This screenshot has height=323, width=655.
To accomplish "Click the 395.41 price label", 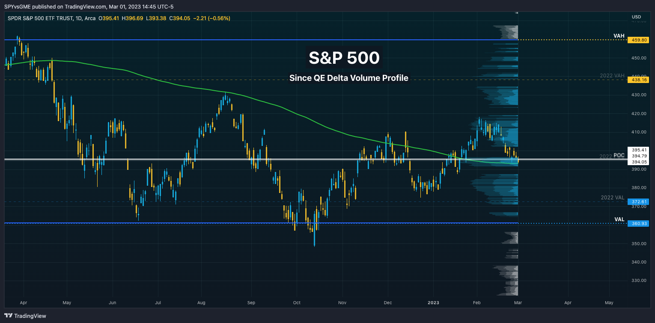I will 638,150.
